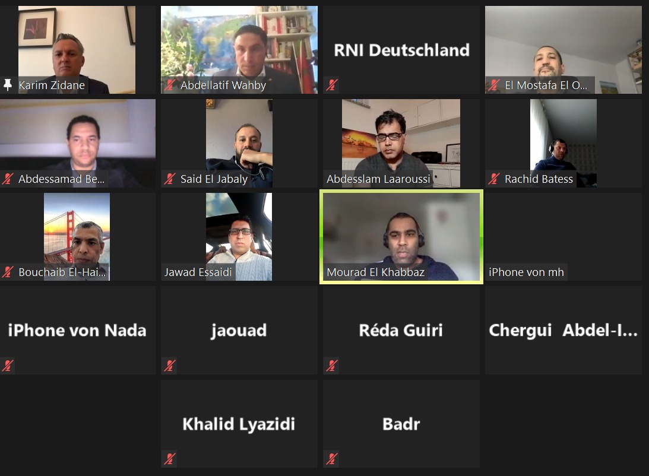This screenshot has width=649, height=476.
Task: Select Abdesslam Laaroussi's video tile
Action: click(401, 143)
